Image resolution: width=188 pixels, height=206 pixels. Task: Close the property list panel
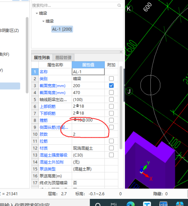tap(121, 52)
